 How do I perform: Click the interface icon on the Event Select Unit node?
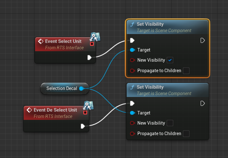[x=95, y=37]
